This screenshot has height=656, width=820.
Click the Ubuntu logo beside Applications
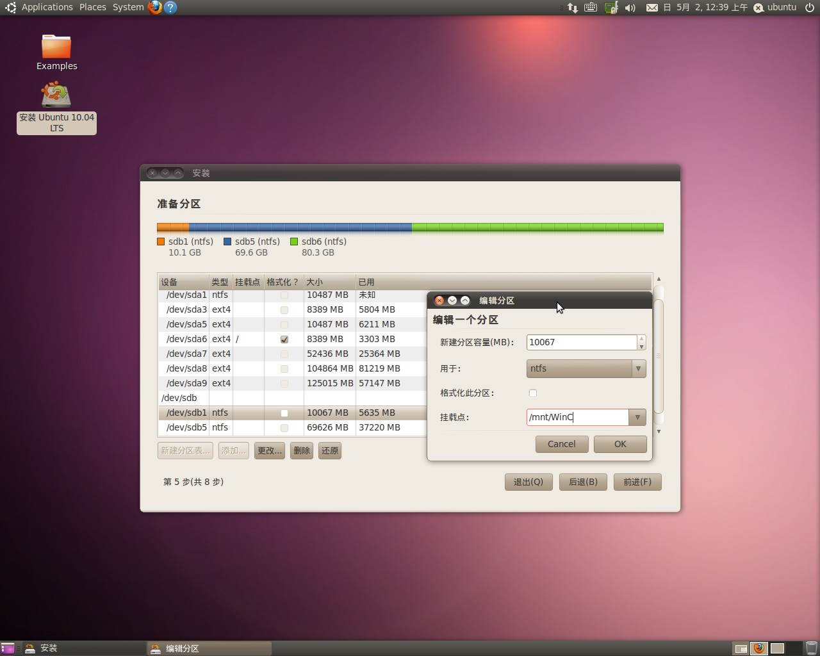pyautogui.click(x=10, y=7)
